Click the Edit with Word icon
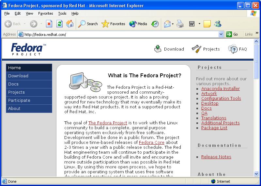 [x=192, y=24]
